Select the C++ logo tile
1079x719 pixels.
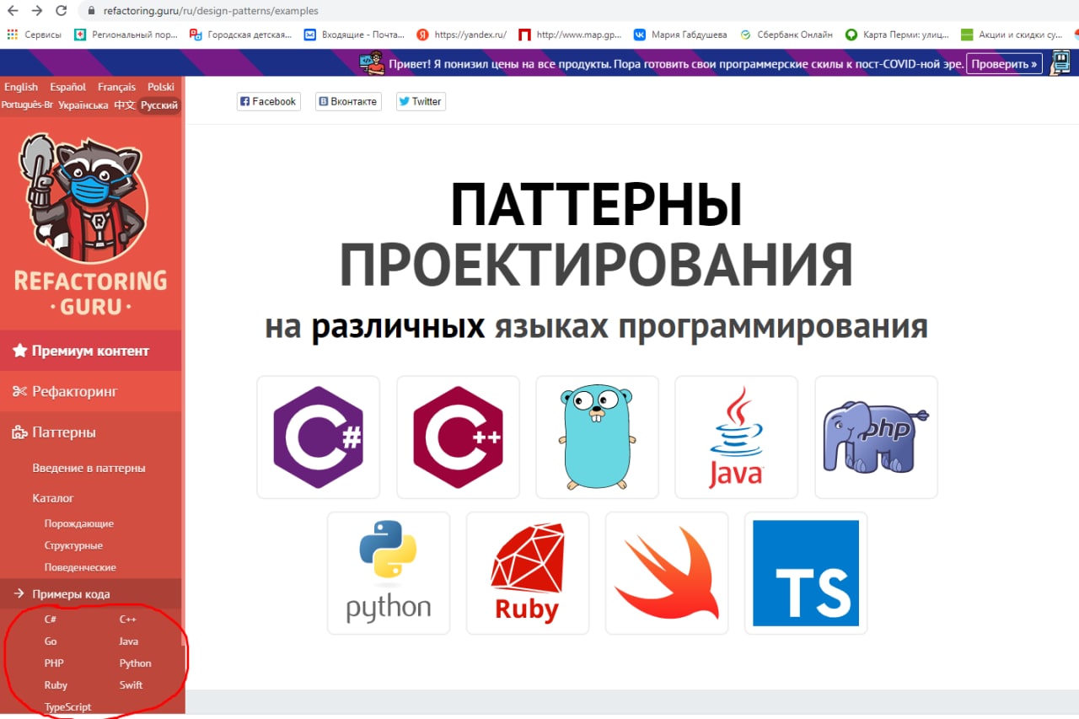click(x=458, y=437)
